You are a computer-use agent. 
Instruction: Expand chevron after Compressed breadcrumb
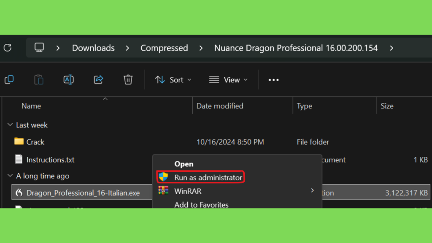[201, 48]
